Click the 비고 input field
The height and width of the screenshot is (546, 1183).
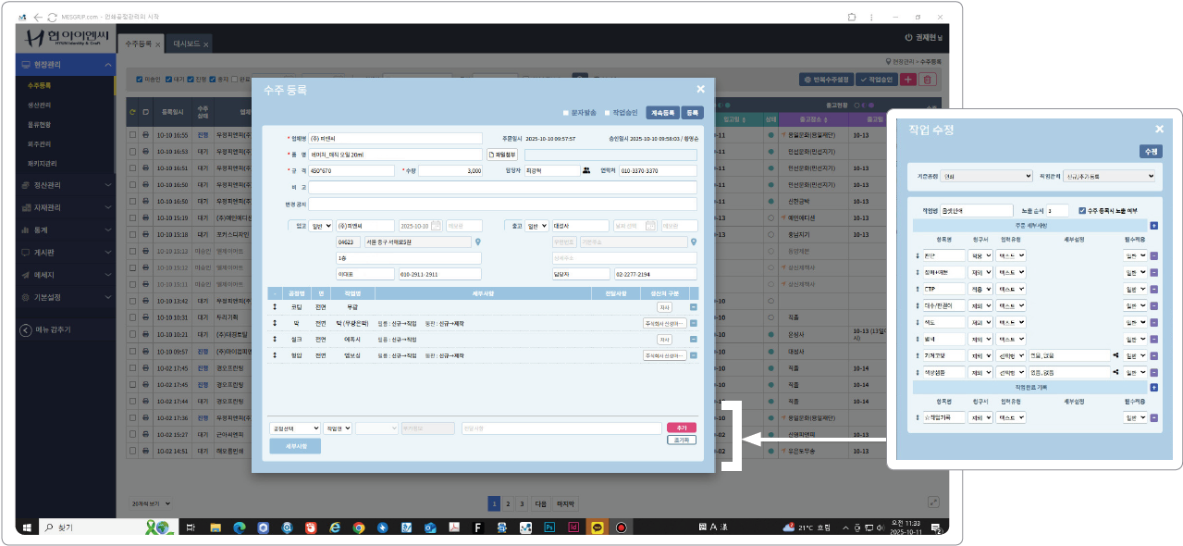(502, 187)
